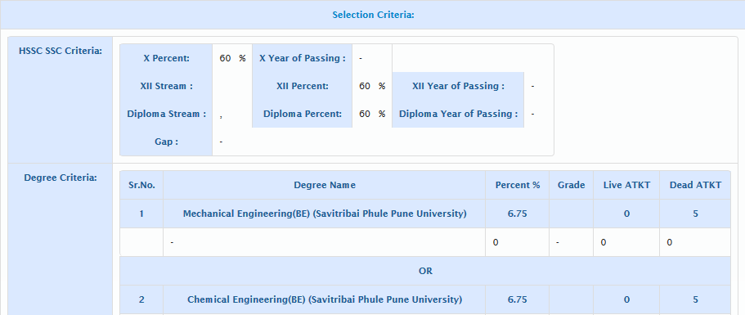Select the XII Stream label cell

[166, 87]
